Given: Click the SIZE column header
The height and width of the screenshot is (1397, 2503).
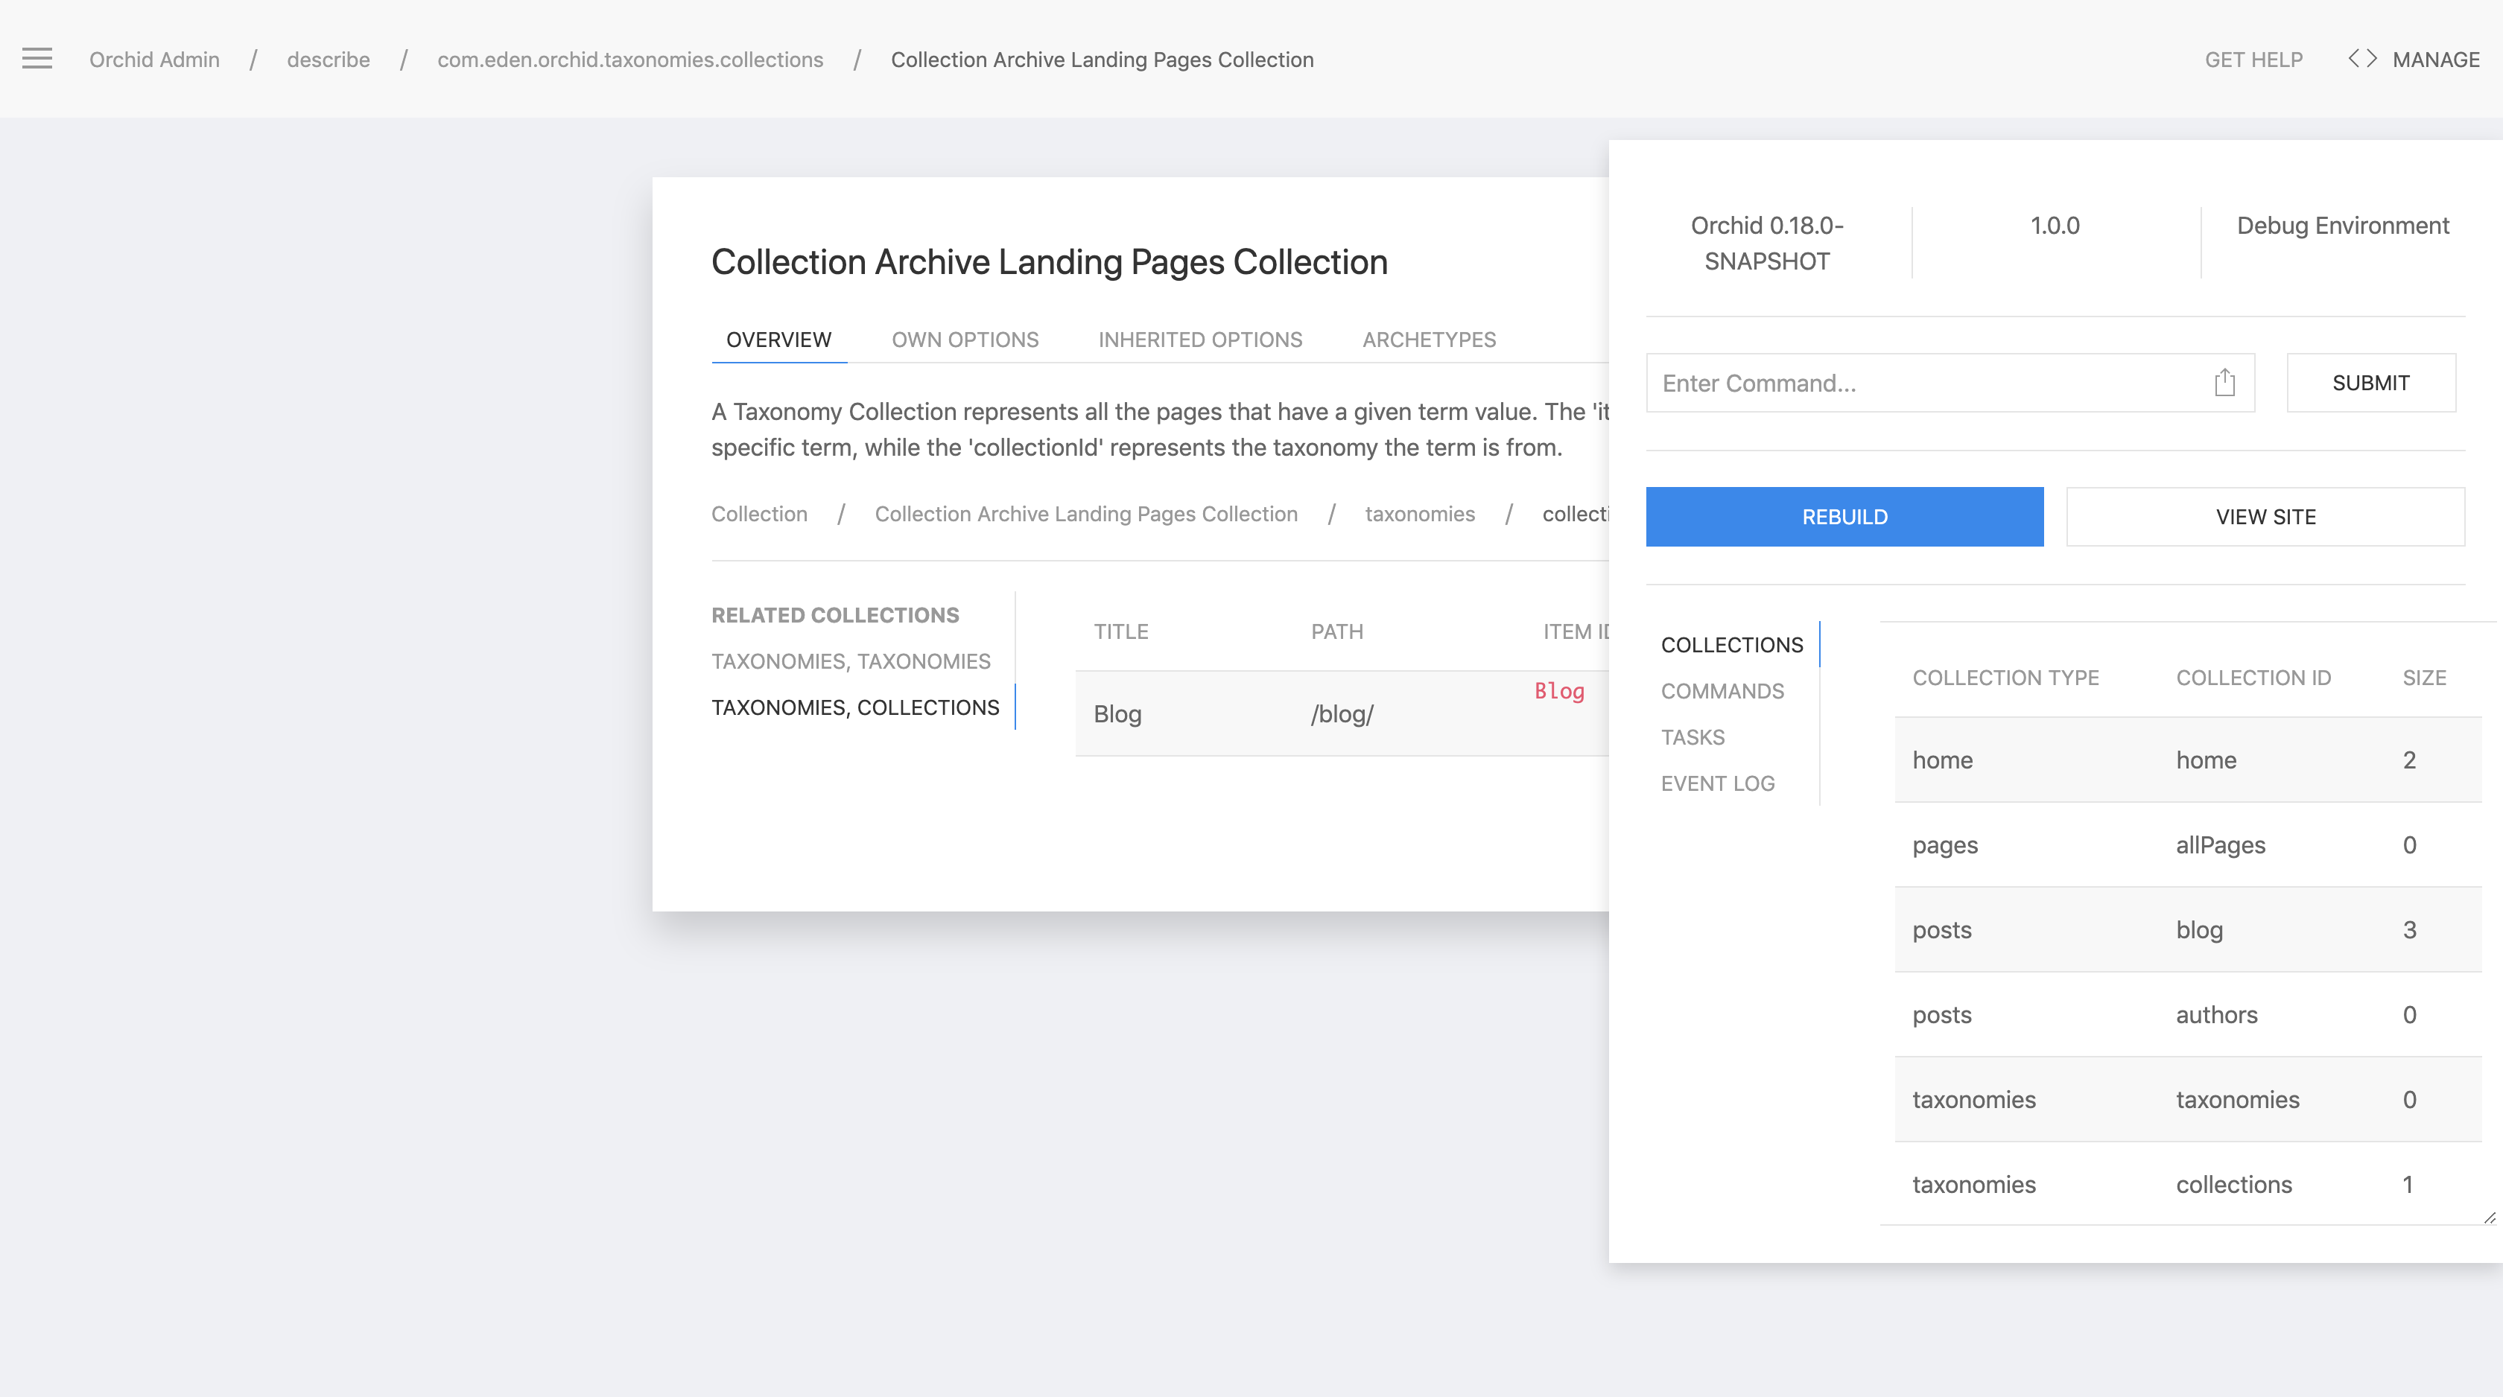Looking at the screenshot, I should (x=2424, y=678).
